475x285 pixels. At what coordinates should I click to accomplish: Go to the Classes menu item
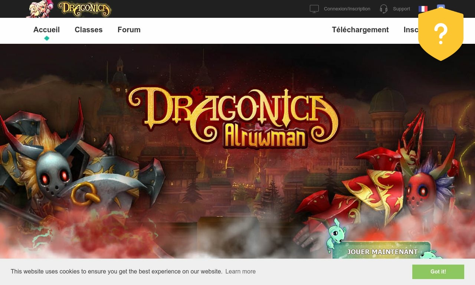point(89,30)
